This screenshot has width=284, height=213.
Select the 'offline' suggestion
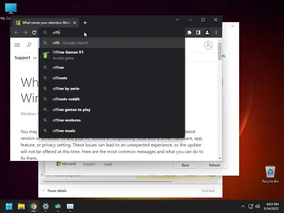(x=112, y=68)
